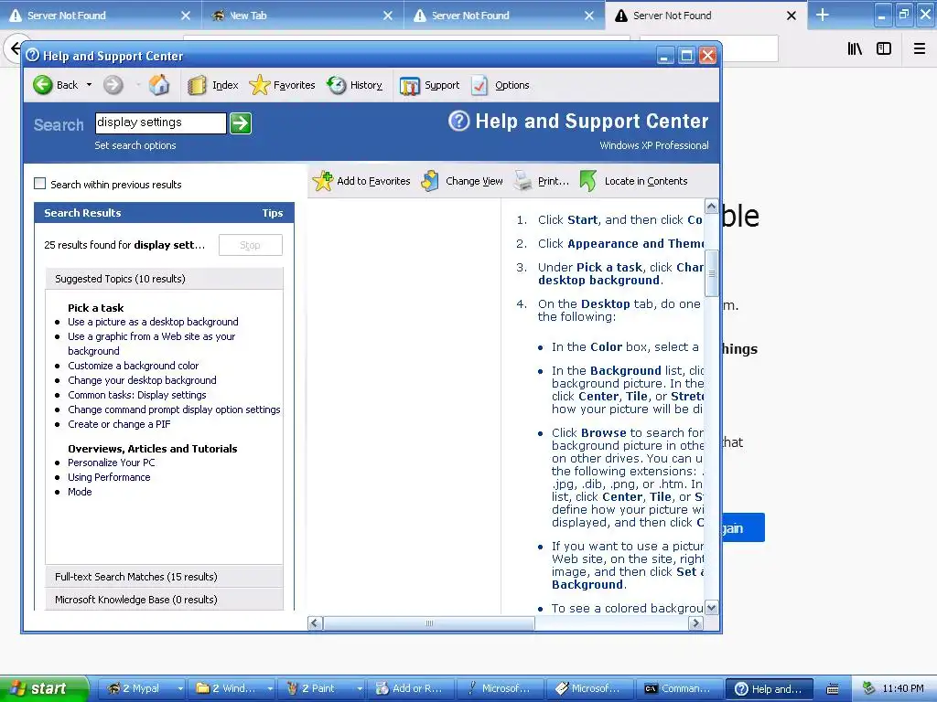Click the horizontal scrollbar thumb
The image size is (937, 702).
(428, 623)
